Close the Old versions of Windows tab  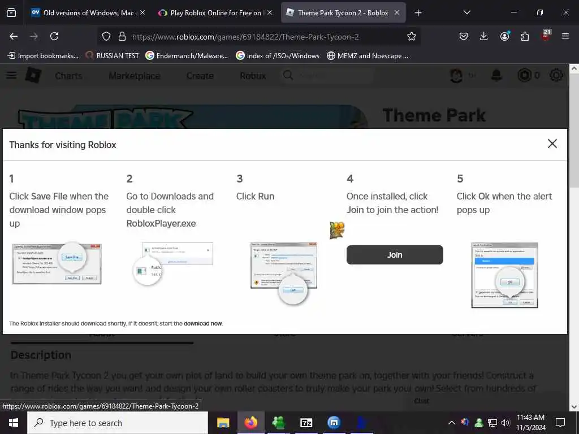(142, 12)
